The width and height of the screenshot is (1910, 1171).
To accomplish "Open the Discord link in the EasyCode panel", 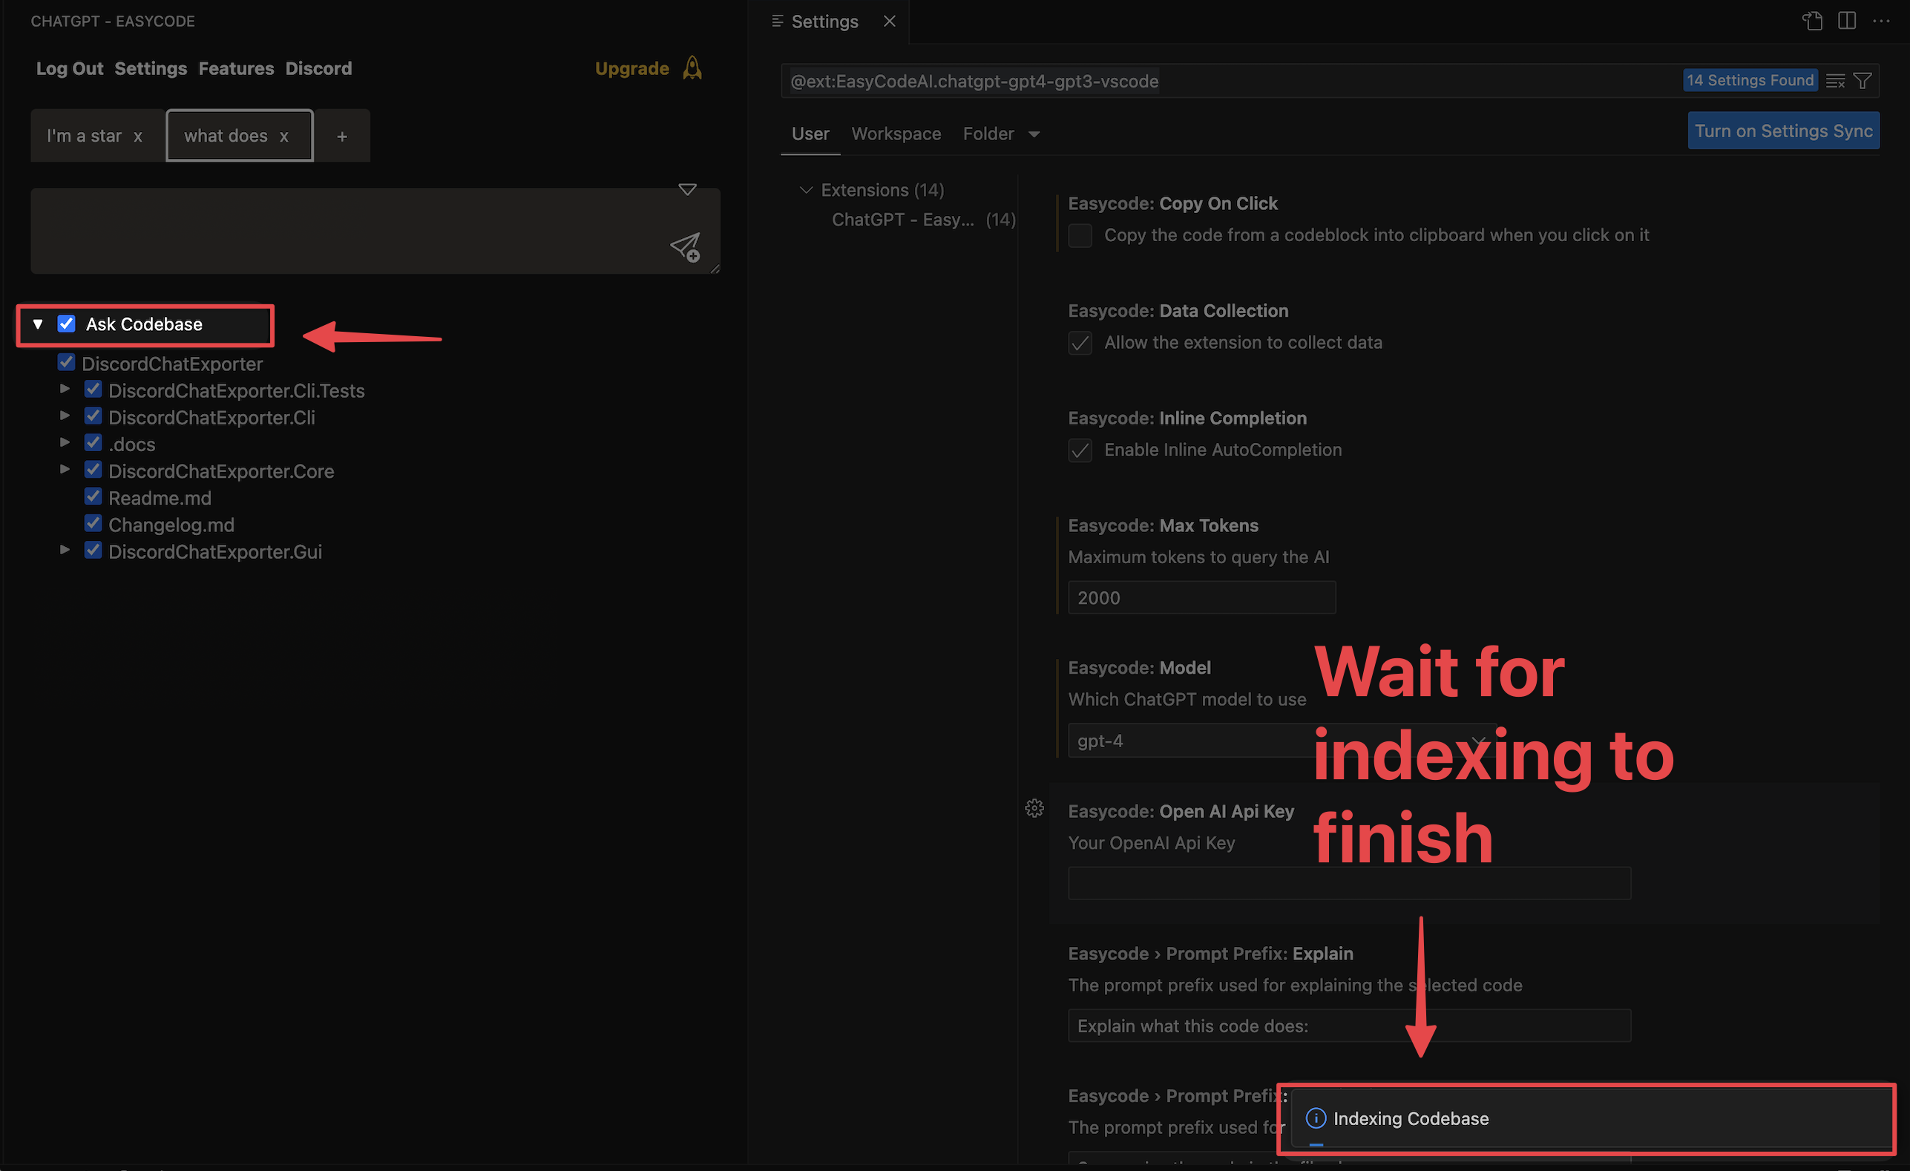I will tap(318, 68).
